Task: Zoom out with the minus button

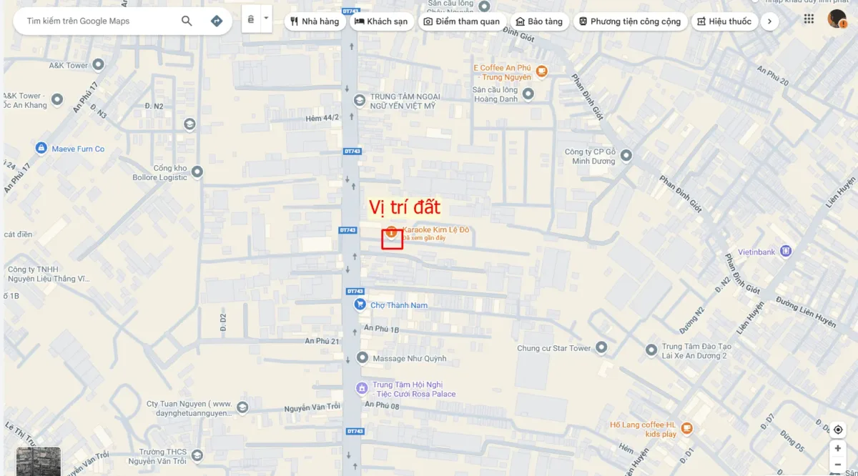Action: 838,465
